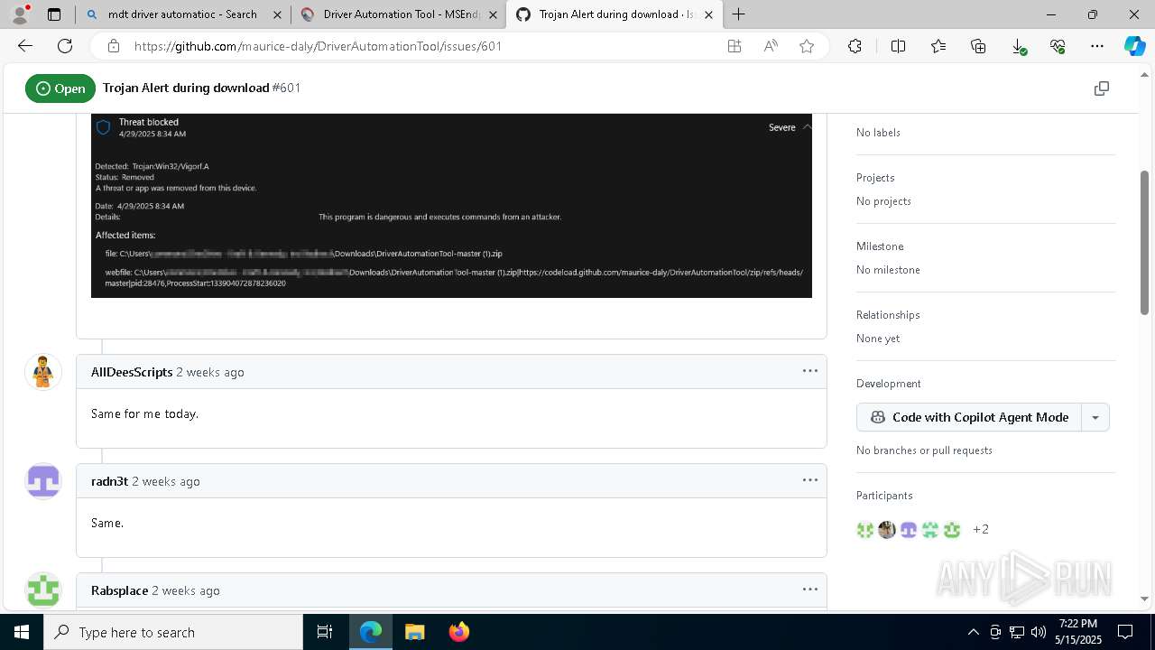The width and height of the screenshot is (1155, 650).
Task: Open the app available icon in address bar
Action: [x=735, y=46]
